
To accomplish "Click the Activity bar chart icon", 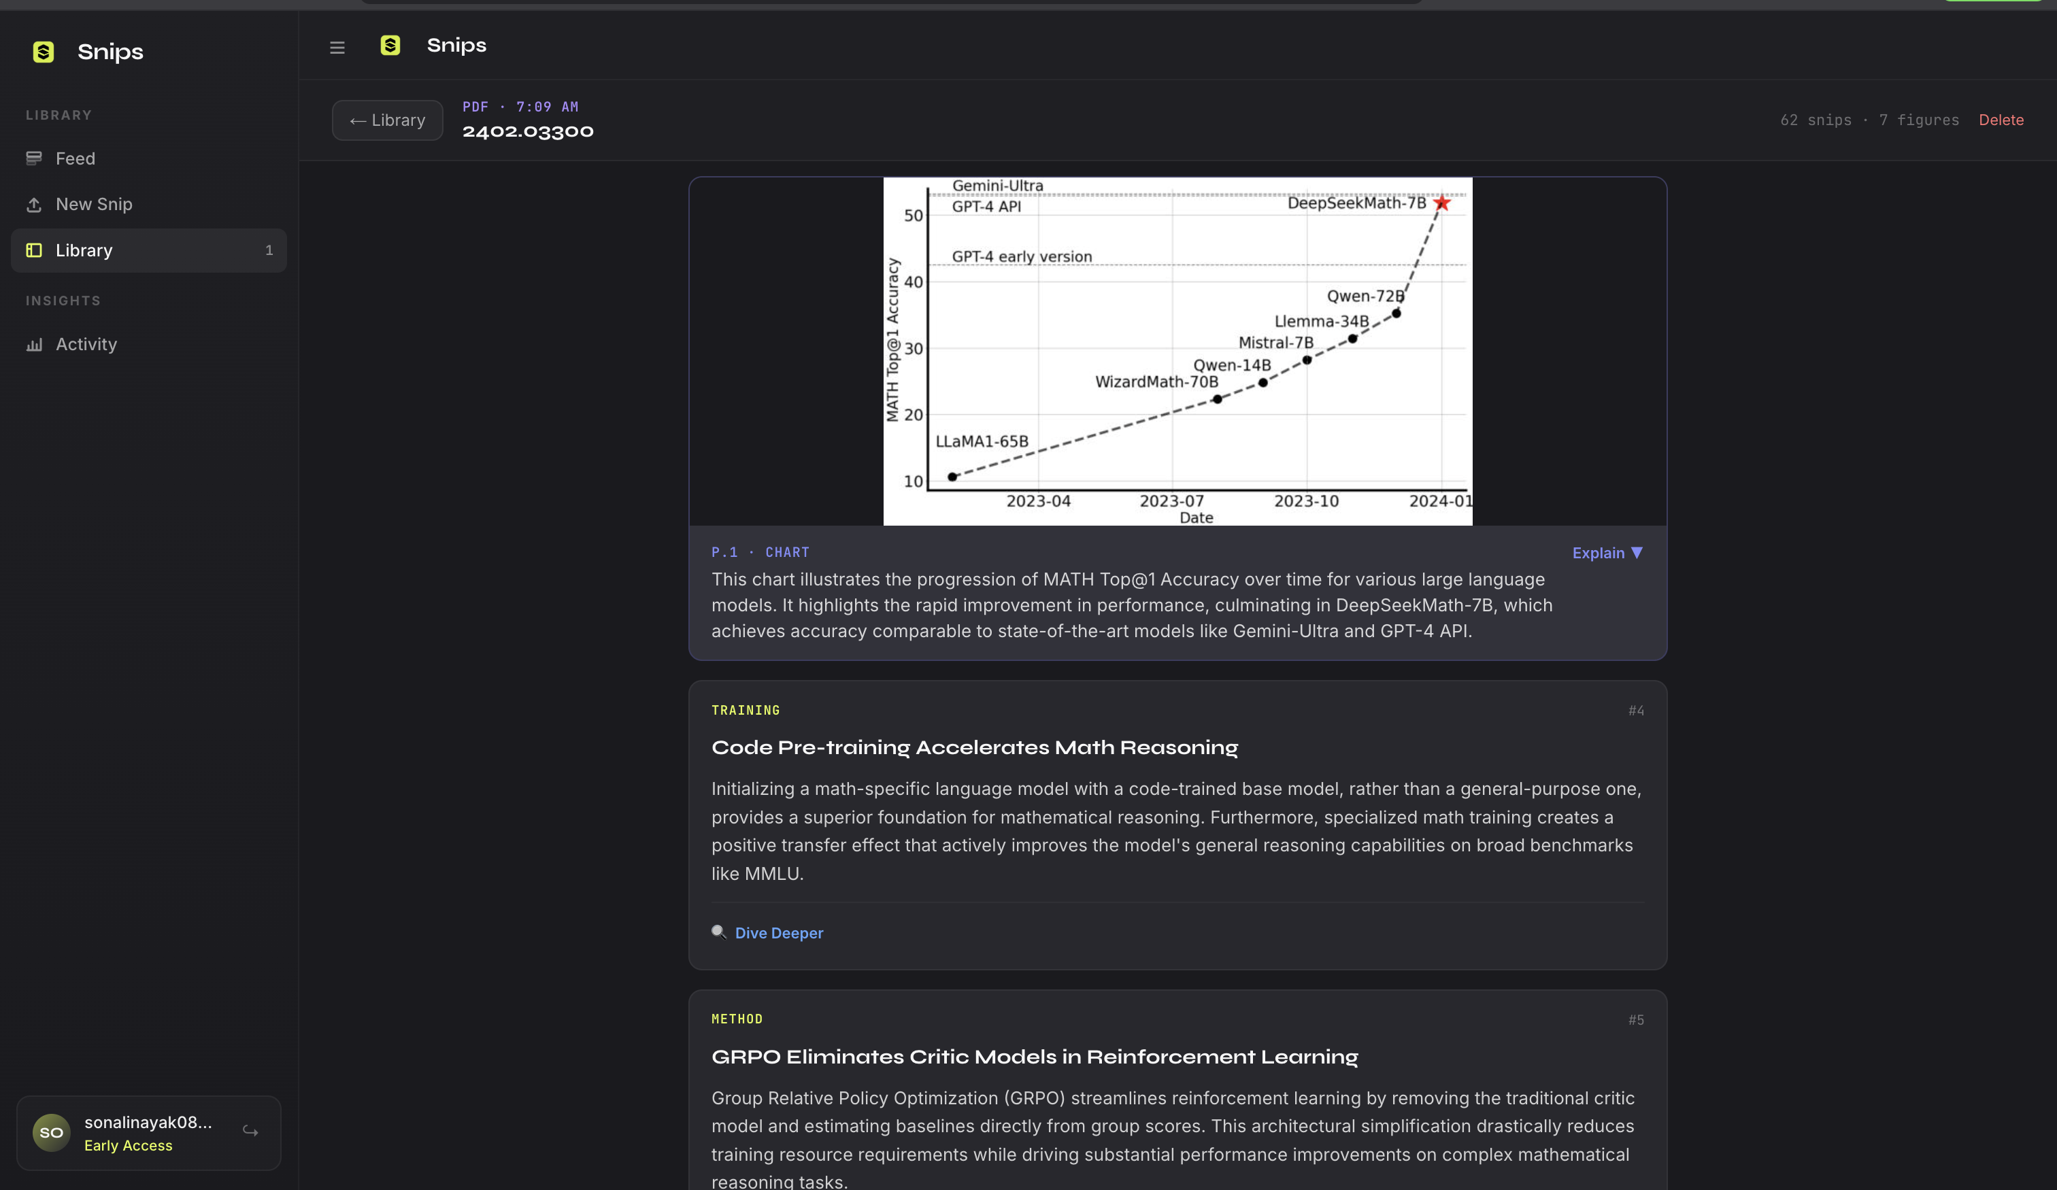I will (33, 345).
